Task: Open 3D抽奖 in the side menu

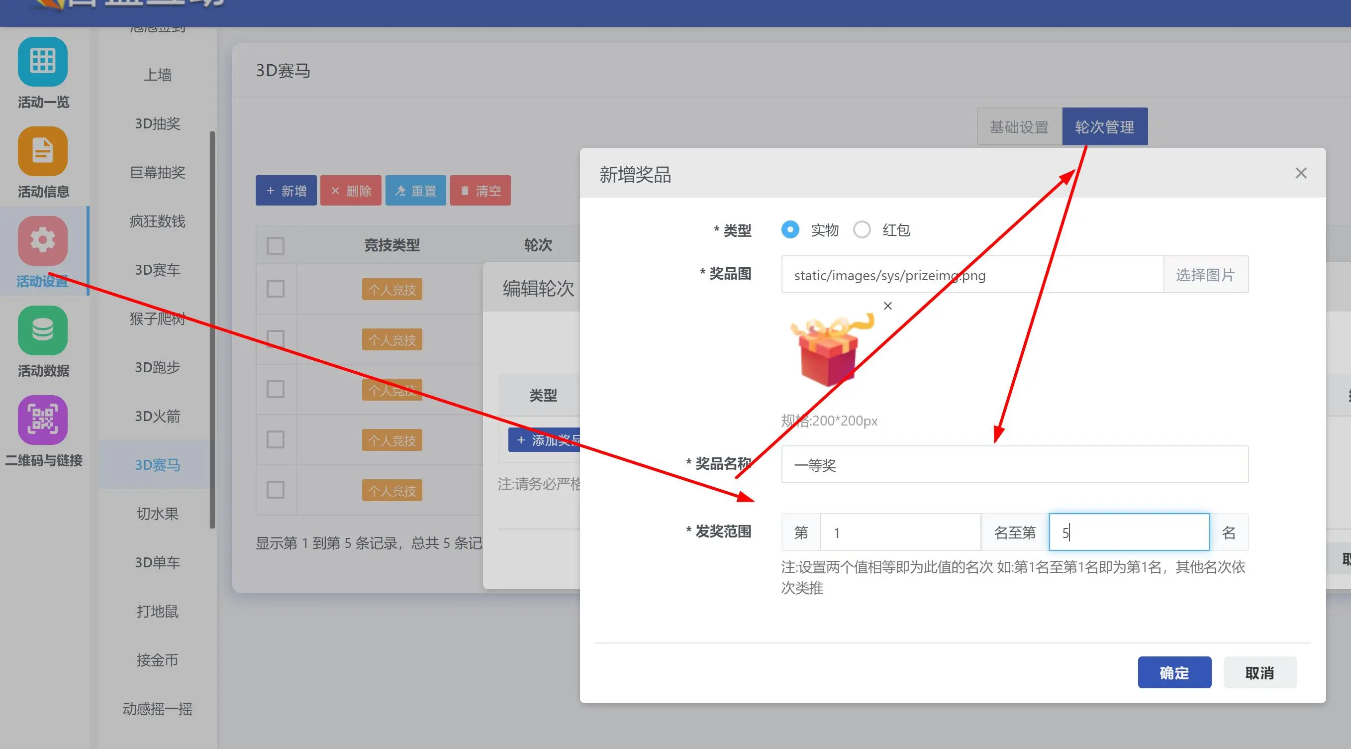Action: 157,124
